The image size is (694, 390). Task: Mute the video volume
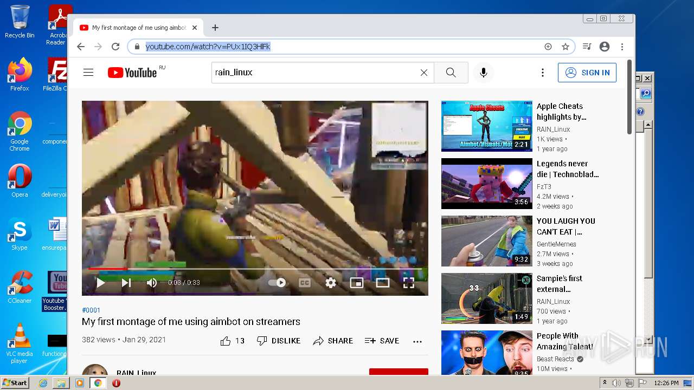[152, 282]
